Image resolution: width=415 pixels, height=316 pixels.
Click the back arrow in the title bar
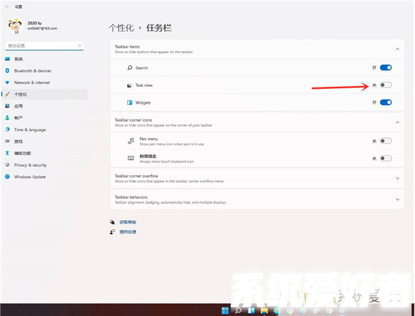click(6, 6)
